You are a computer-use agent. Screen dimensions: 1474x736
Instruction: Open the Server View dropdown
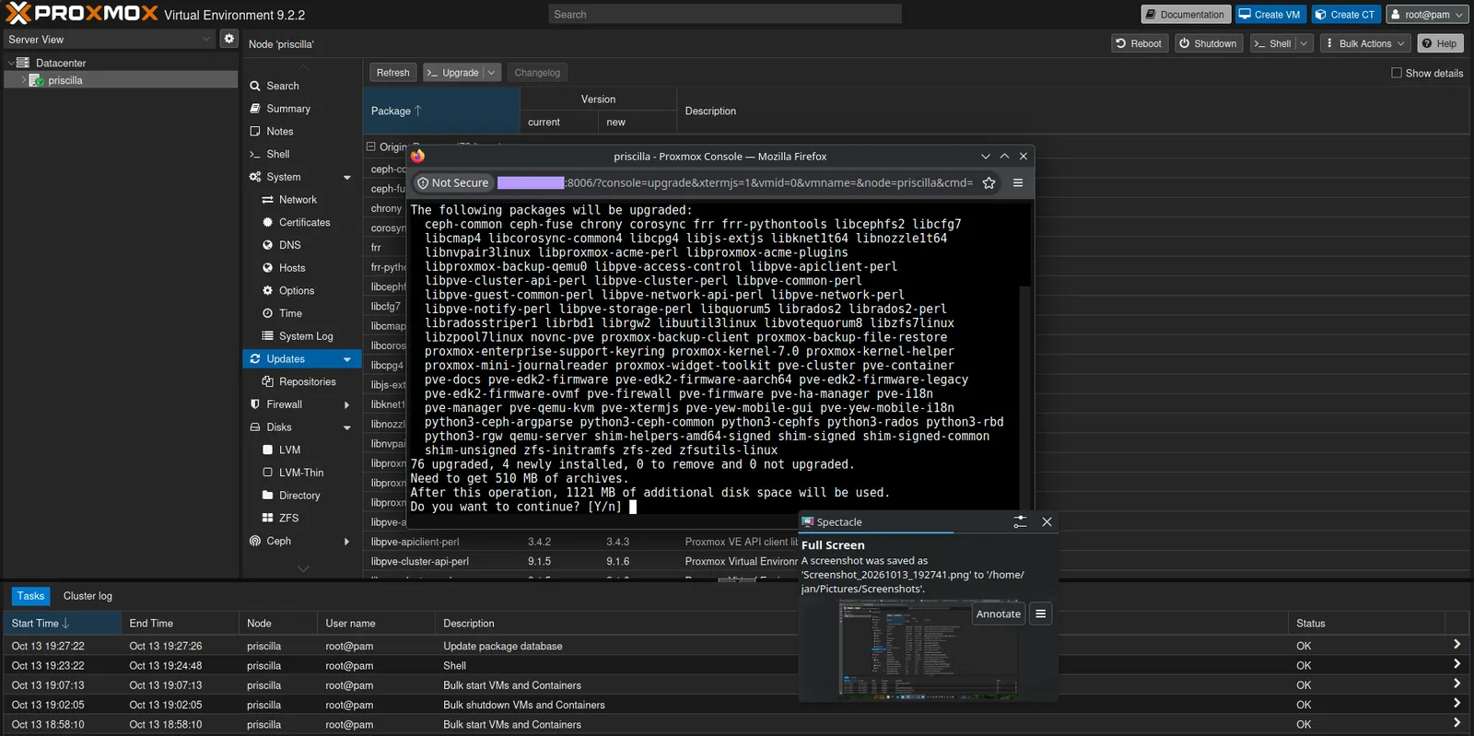111,40
